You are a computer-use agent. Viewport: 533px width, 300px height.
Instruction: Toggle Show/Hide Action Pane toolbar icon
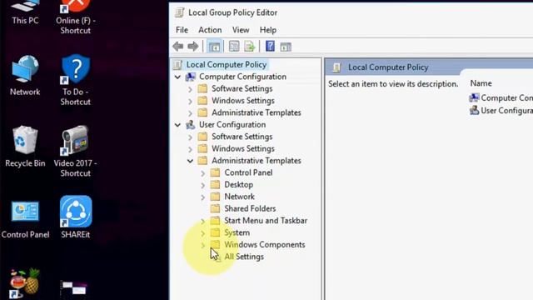286,47
